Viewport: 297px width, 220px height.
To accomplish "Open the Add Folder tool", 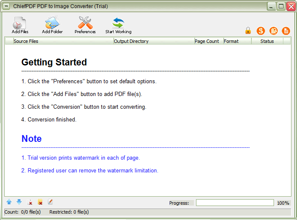I will (52, 25).
